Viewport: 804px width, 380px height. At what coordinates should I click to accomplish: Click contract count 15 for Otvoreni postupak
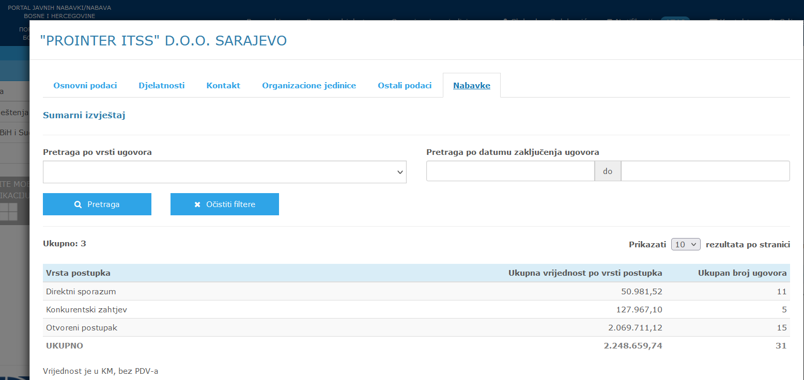[782, 327]
